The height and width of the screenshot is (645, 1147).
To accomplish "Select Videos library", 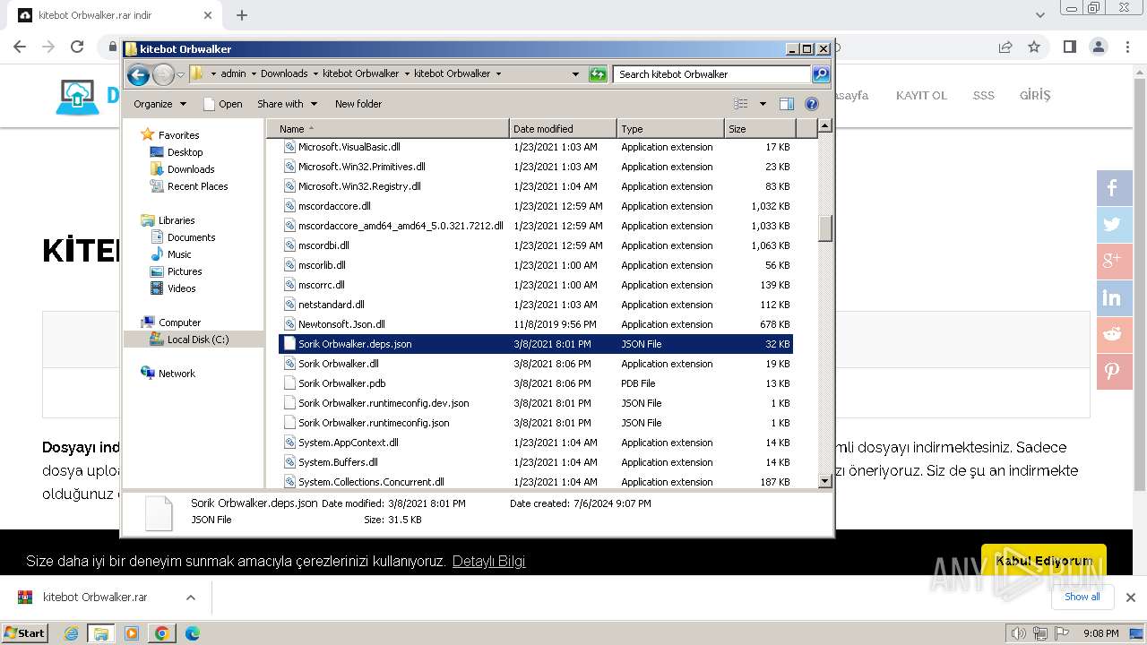I will click(x=181, y=288).
